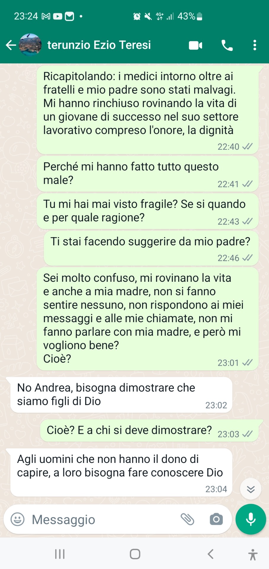The height and width of the screenshot is (569, 269).
Task: Select the received message about figli di Dio
Action: point(121,395)
